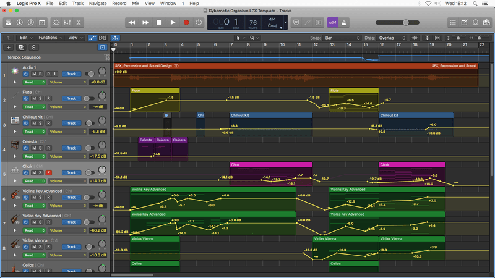This screenshot has width=495, height=278.
Task: Open the Tuner button
Action: 307,22
